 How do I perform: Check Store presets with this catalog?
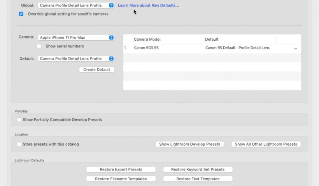(x=19, y=144)
